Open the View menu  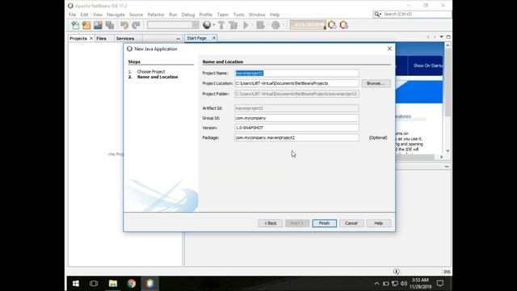pyautogui.click(x=98, y=15)
